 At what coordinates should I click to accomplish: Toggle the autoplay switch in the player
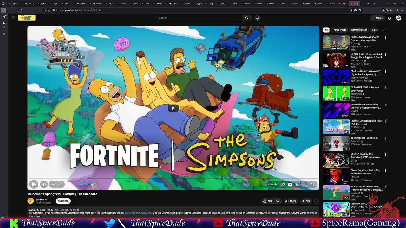(283, 184)
